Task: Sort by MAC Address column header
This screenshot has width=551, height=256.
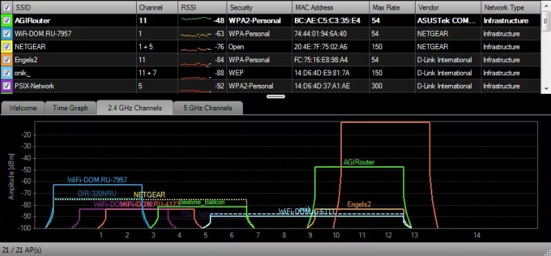Action: pyautogui.click(x=331, y=8)
